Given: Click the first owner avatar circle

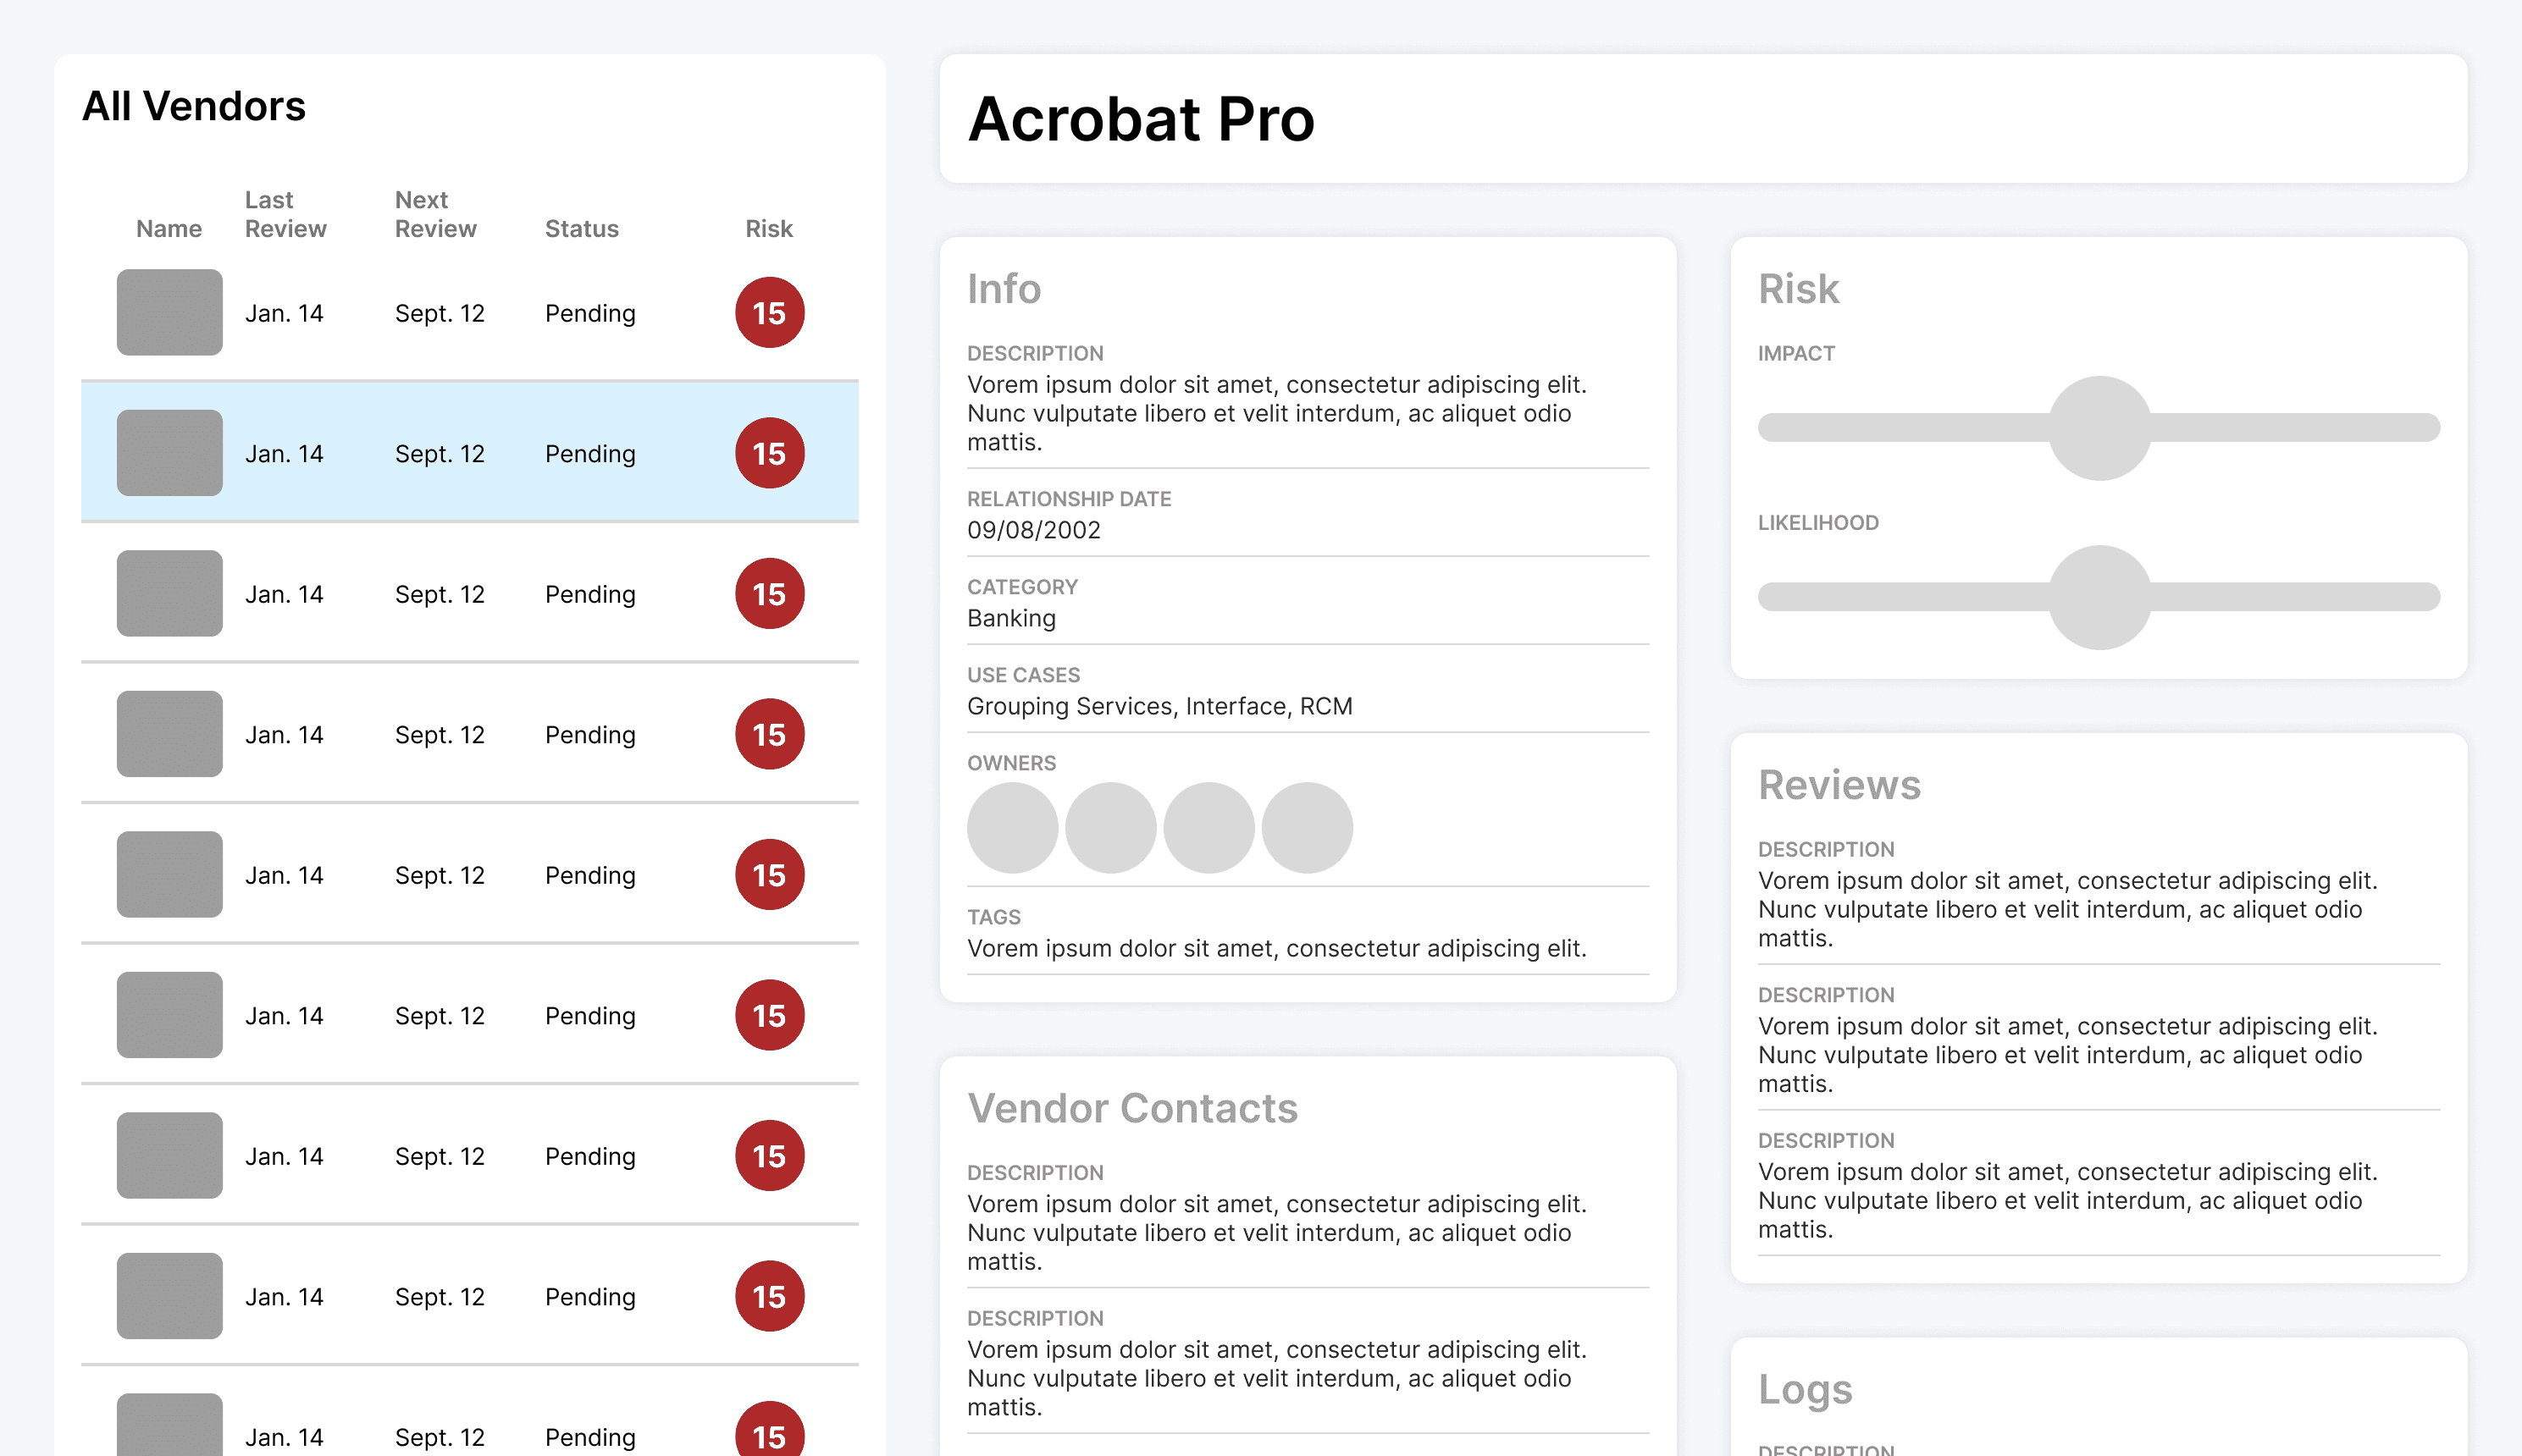Looking at the screenshot, I should (x=1012, y=828).
